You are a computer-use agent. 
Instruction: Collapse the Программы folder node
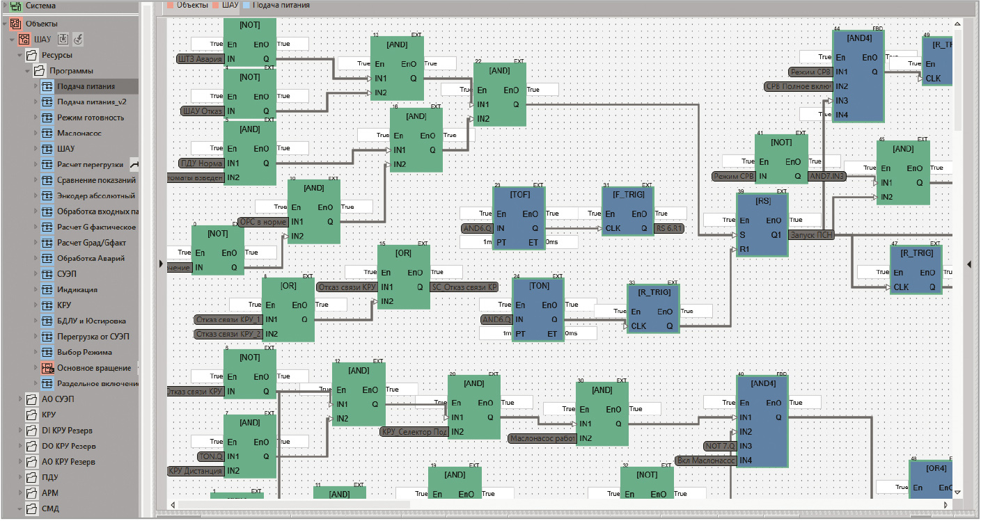click(x=29, y=71)
